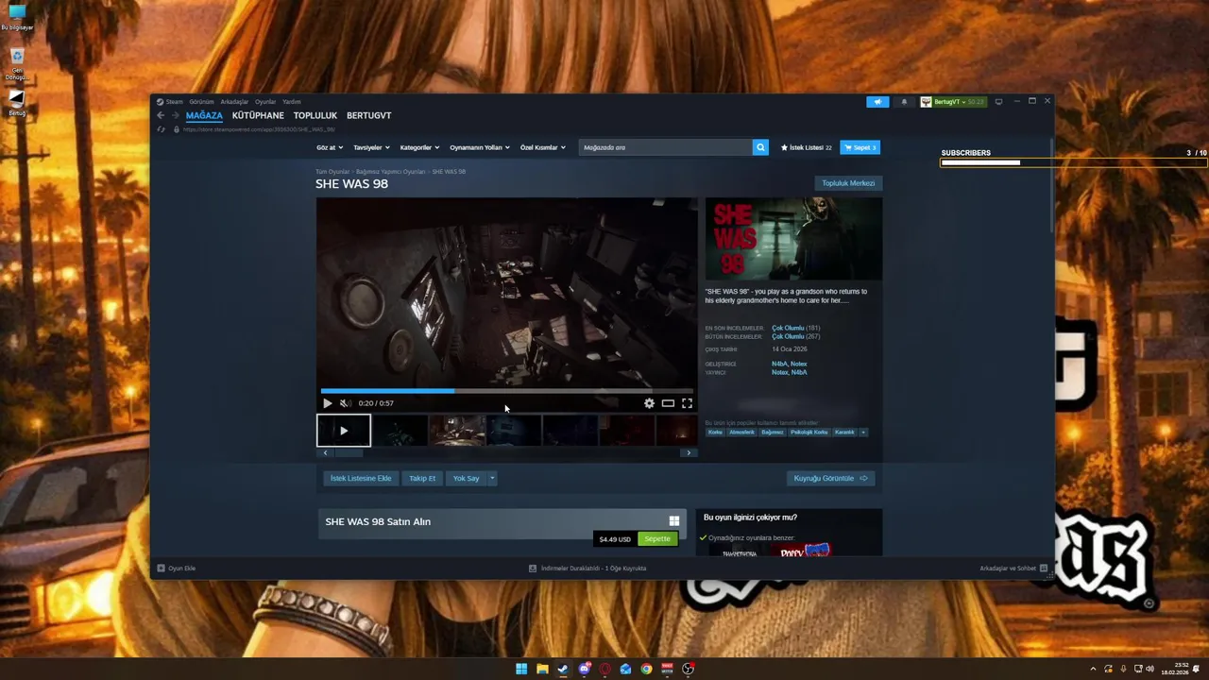Screen dimensions: 1209x680
Task: Open the Oyunlar menu
Action: (x=265, y=102)
